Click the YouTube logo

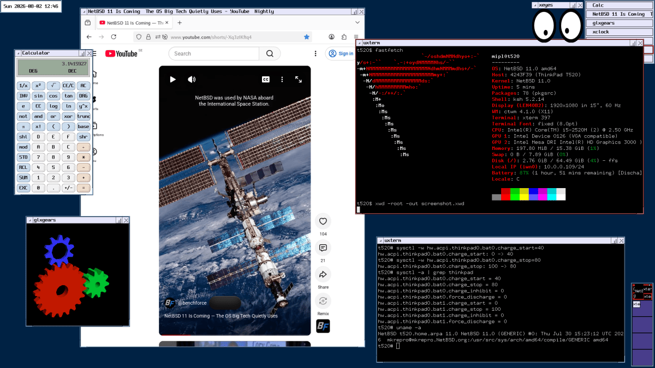coord(121,53)
